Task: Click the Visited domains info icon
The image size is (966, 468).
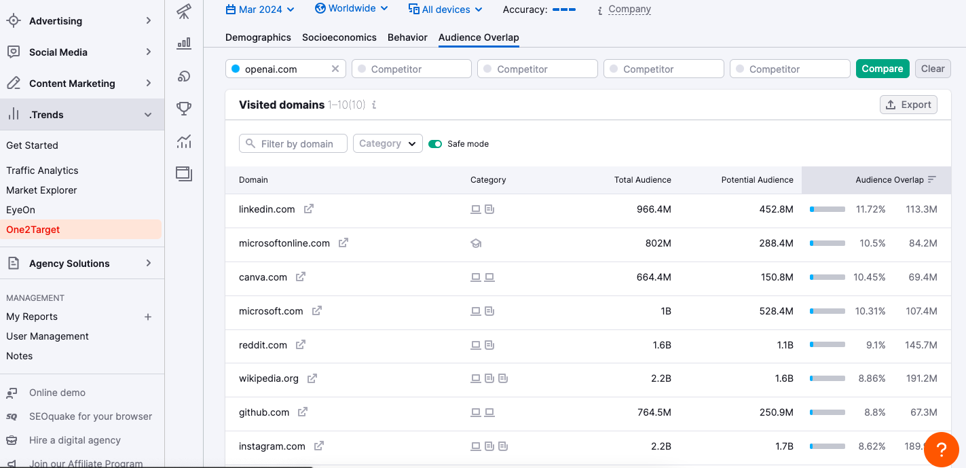Action: (374, 105)
